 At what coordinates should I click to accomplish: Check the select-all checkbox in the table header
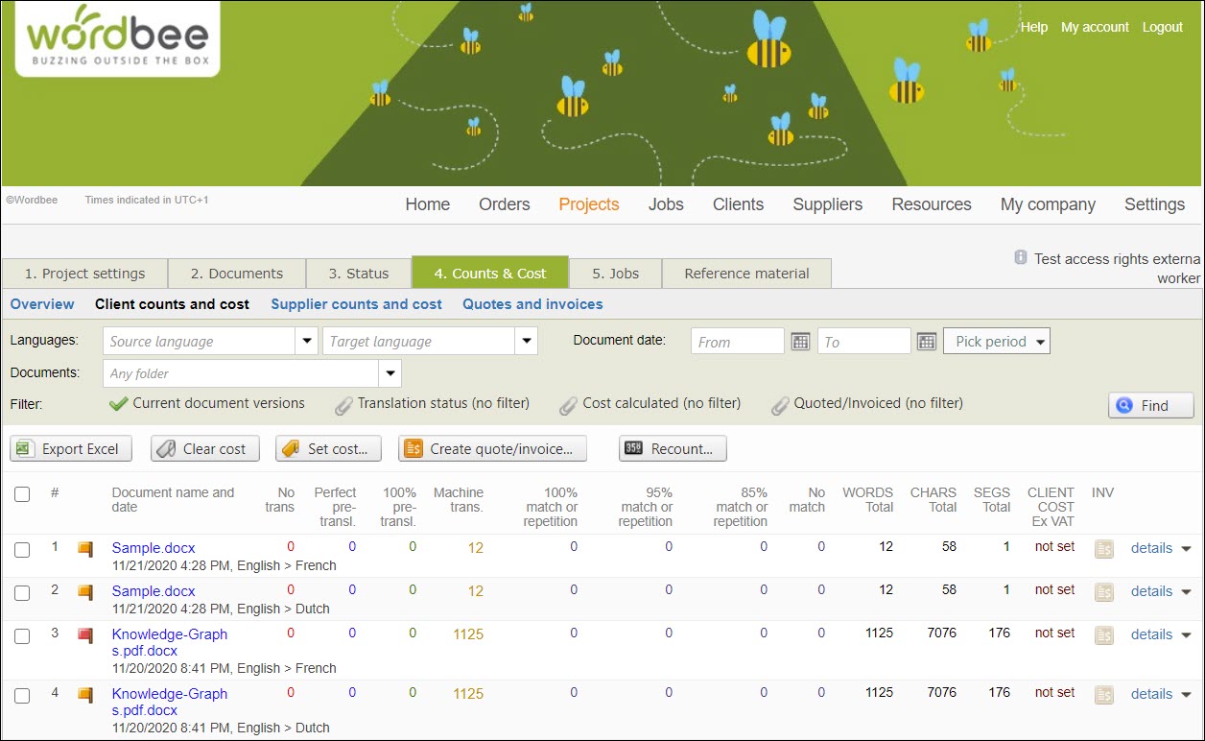tap(22, 494)
